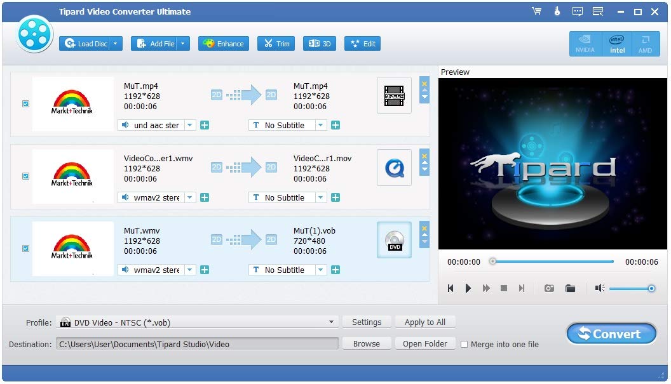Open the Trim tool

point(277,44)
